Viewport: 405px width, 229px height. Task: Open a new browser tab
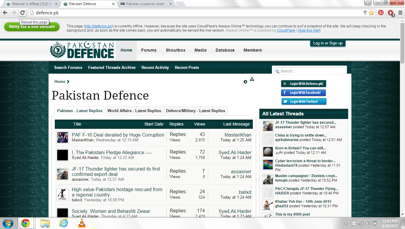click(180, 4)
